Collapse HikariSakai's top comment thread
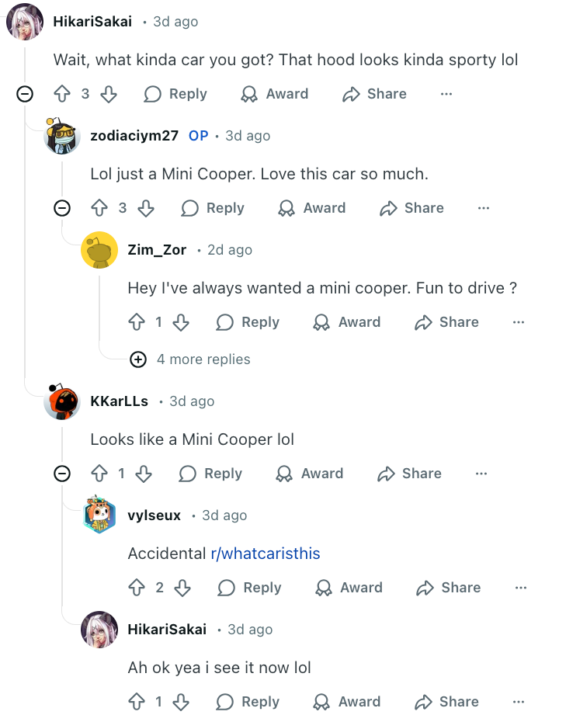The height and width of the screenshot is (722, 566). [25, 94]
